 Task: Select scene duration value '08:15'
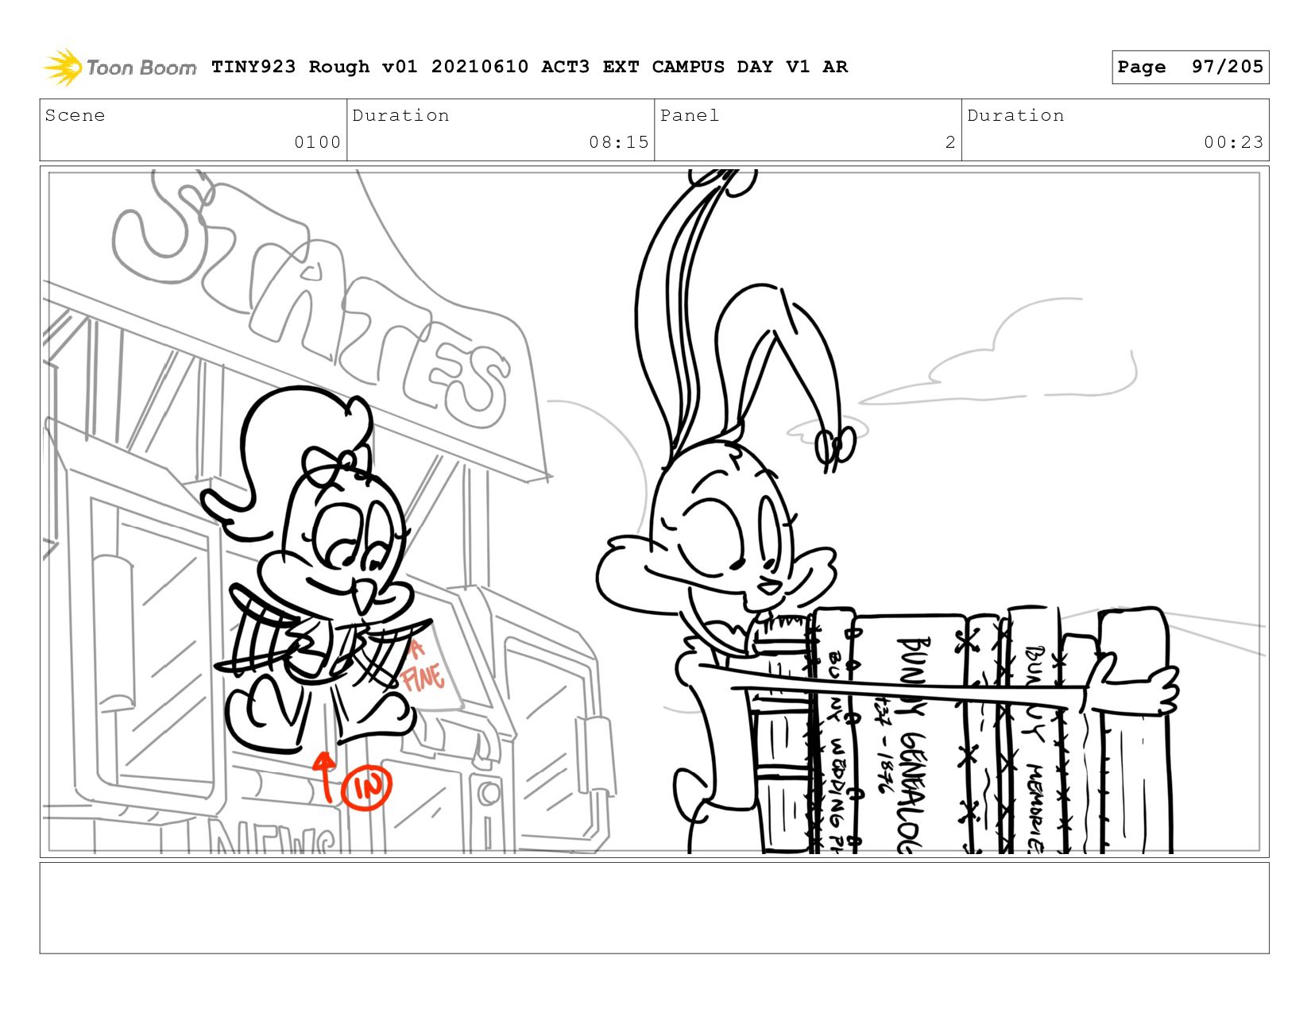[x=618, y=142]
